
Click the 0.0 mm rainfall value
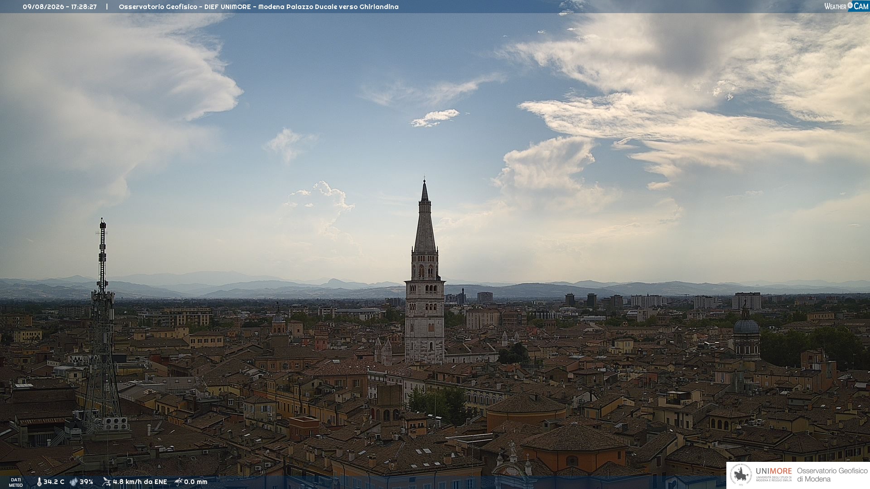196,482
